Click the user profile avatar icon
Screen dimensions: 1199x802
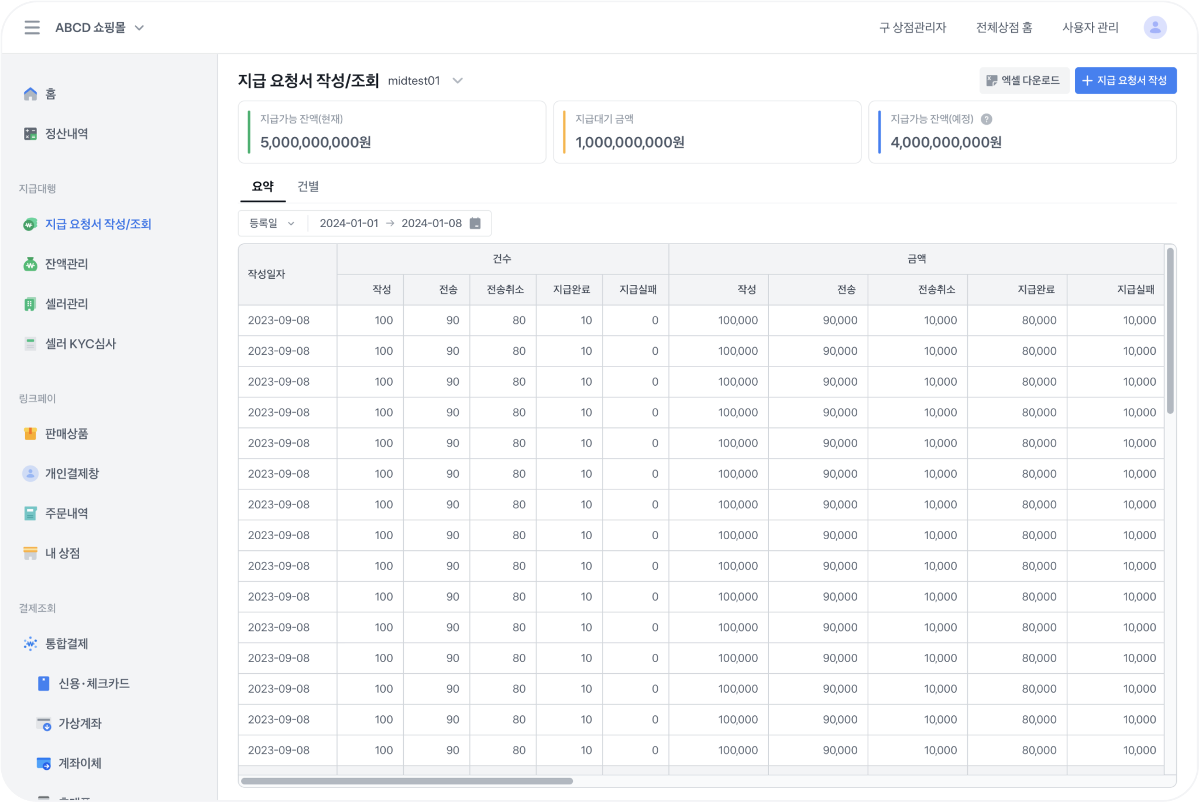(x=1155, y=28)
